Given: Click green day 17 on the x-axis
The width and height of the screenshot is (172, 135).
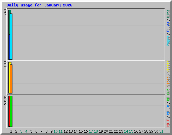Looking at the screenshot, I should coord(91,131).
